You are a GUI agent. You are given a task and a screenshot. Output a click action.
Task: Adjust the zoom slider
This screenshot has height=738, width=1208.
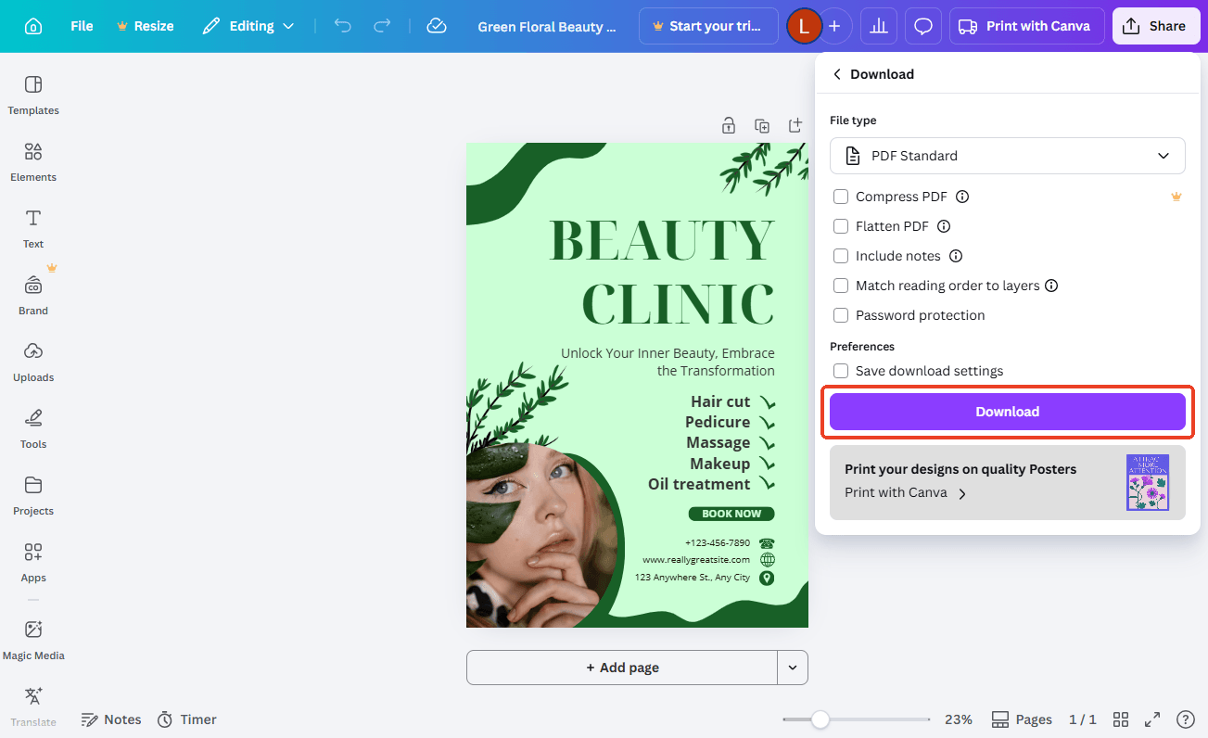821,719
